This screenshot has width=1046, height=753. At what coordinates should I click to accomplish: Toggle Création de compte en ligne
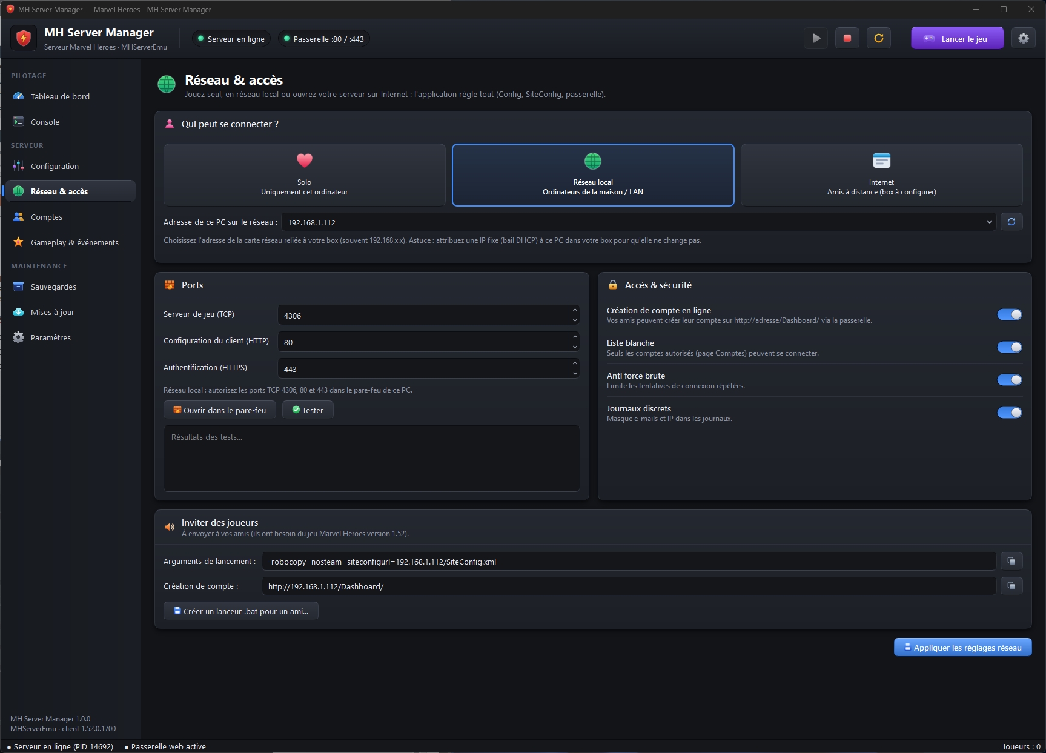click(x=1009, y=314)
